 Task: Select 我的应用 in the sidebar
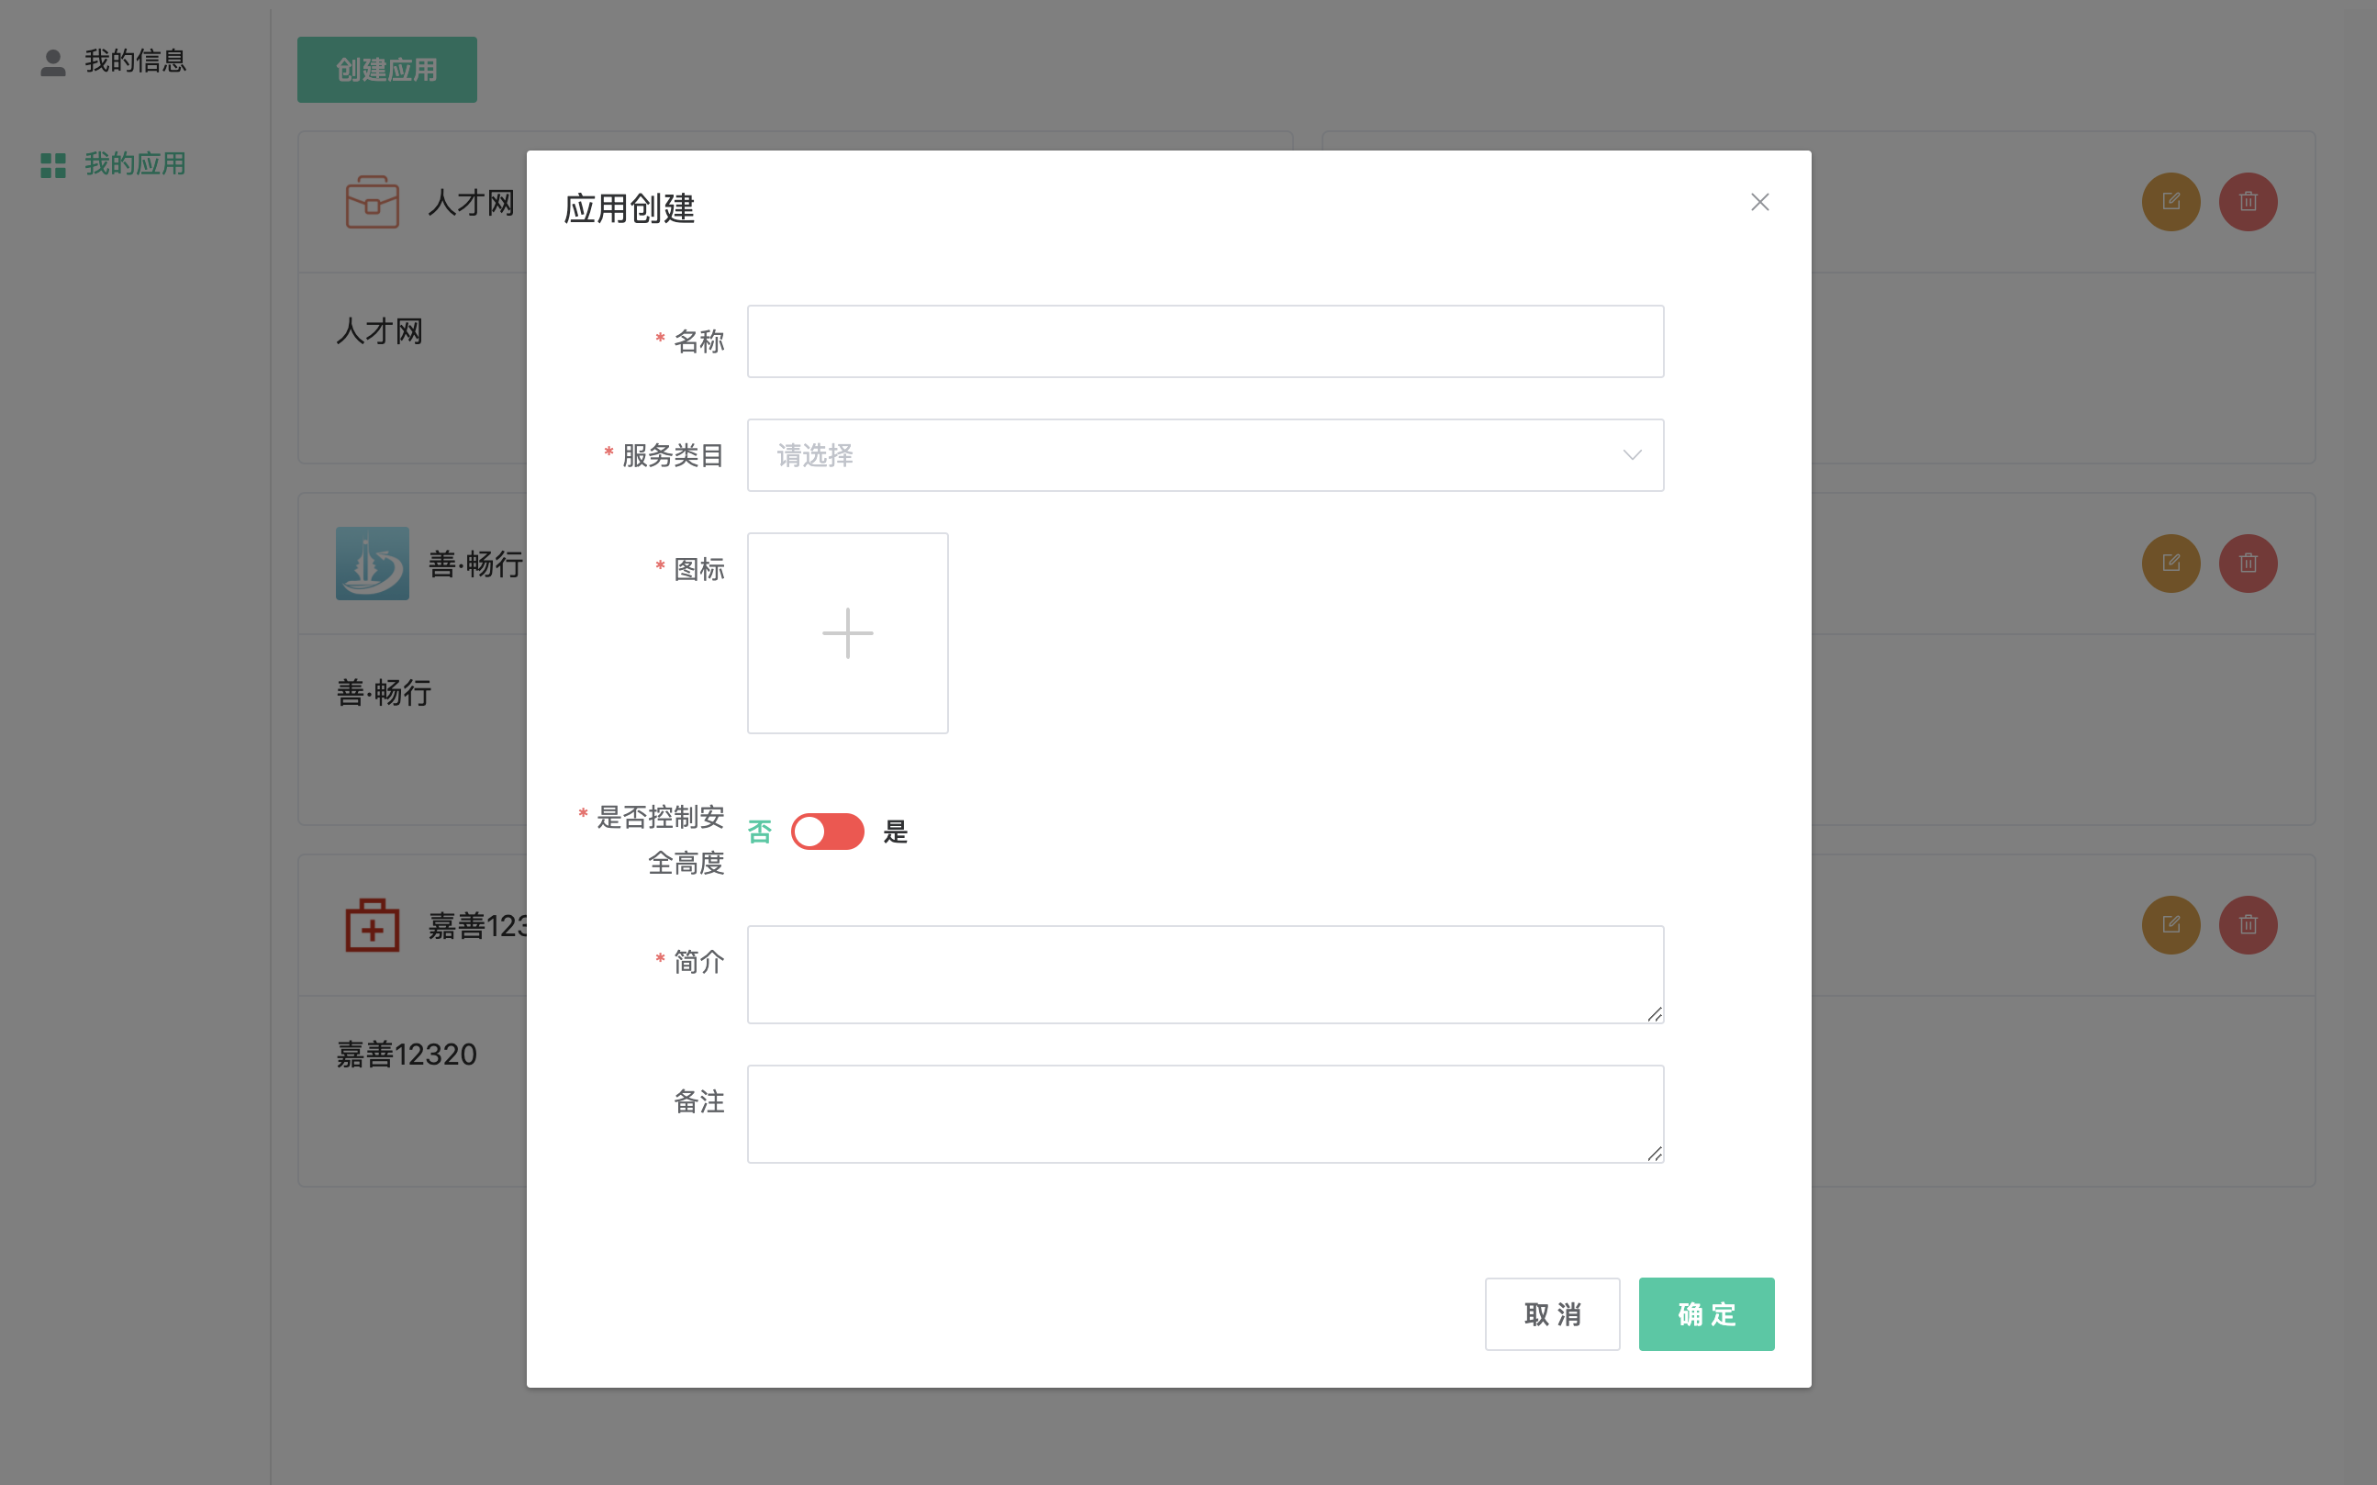click(135, 164)
